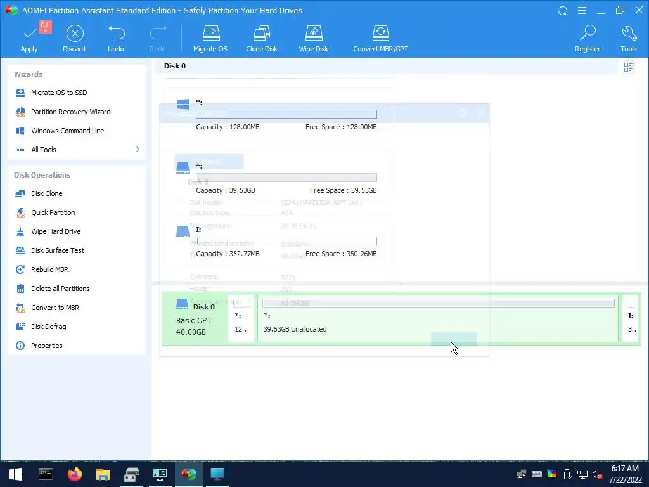The width and height of the screenshot is (649, 487).
Task: Select the 39.53GB unallocated partition entry
Action: click(x=278, y=178)
